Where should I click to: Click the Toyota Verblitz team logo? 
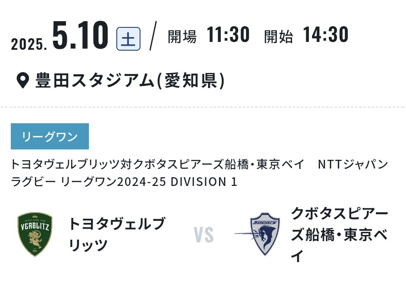35,235
